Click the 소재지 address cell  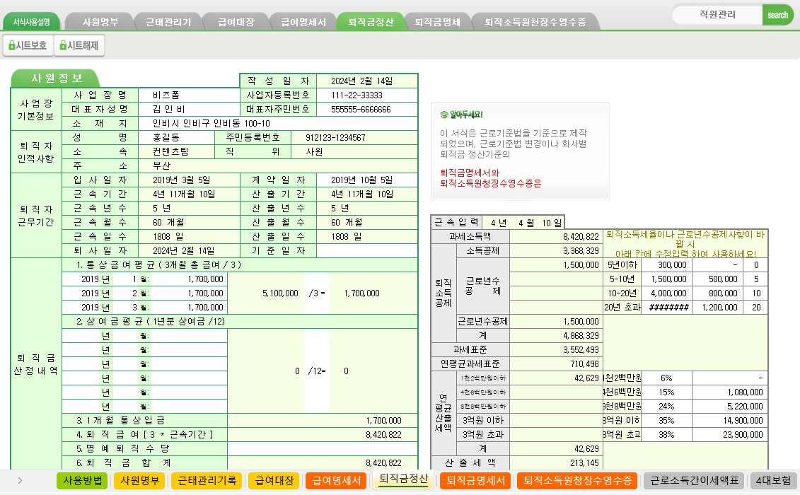tap(278, 124)
